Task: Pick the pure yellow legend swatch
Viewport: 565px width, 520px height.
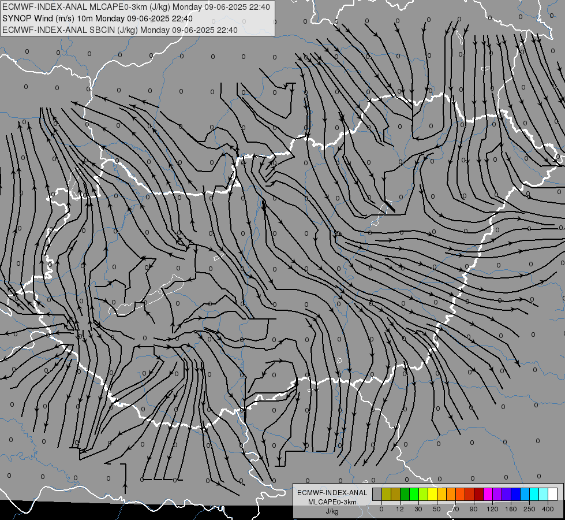Action: click(x=433, y=494)
